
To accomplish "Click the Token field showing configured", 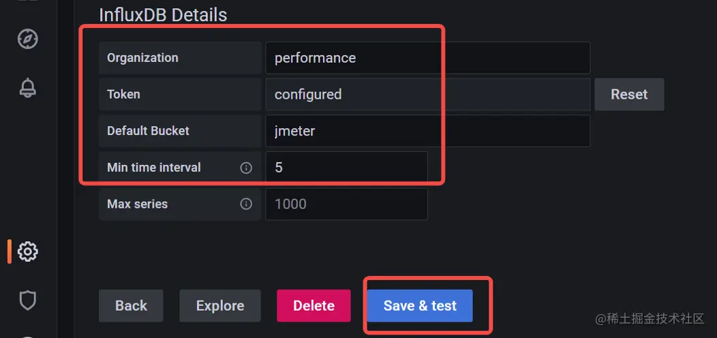I will tap(427, 94).
